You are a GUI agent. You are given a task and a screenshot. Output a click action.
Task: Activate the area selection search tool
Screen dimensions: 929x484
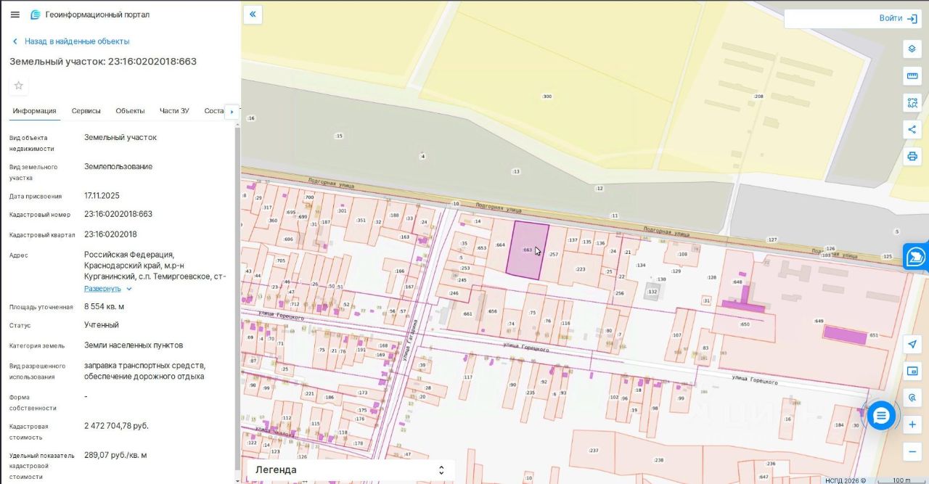[x=912, y=102]
